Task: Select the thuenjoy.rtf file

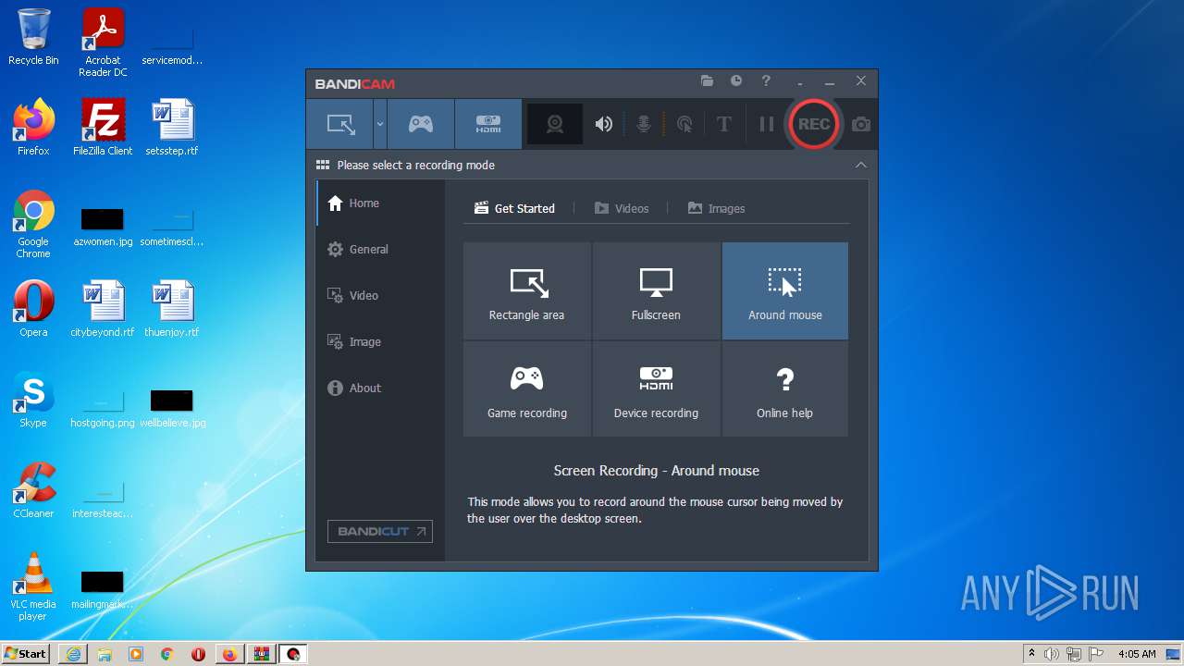Action: pos(172,309)
